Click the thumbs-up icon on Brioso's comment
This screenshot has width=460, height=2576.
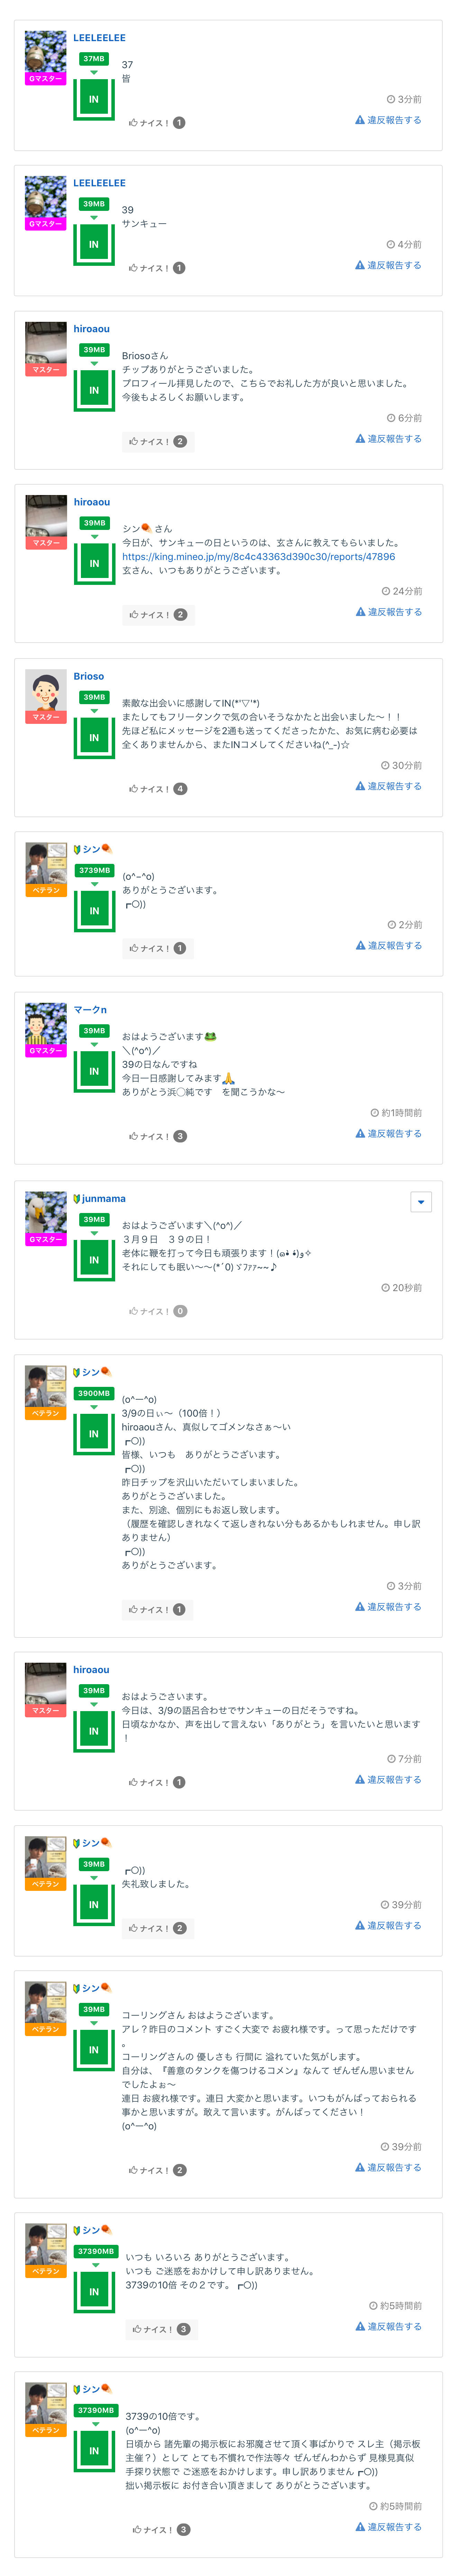tap(133, 789)
